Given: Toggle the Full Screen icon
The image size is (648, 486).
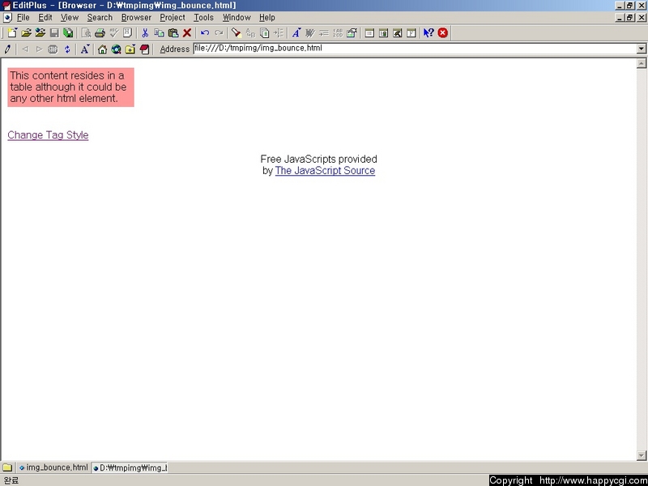Looking at the screenshot, I should click(411, 33).
